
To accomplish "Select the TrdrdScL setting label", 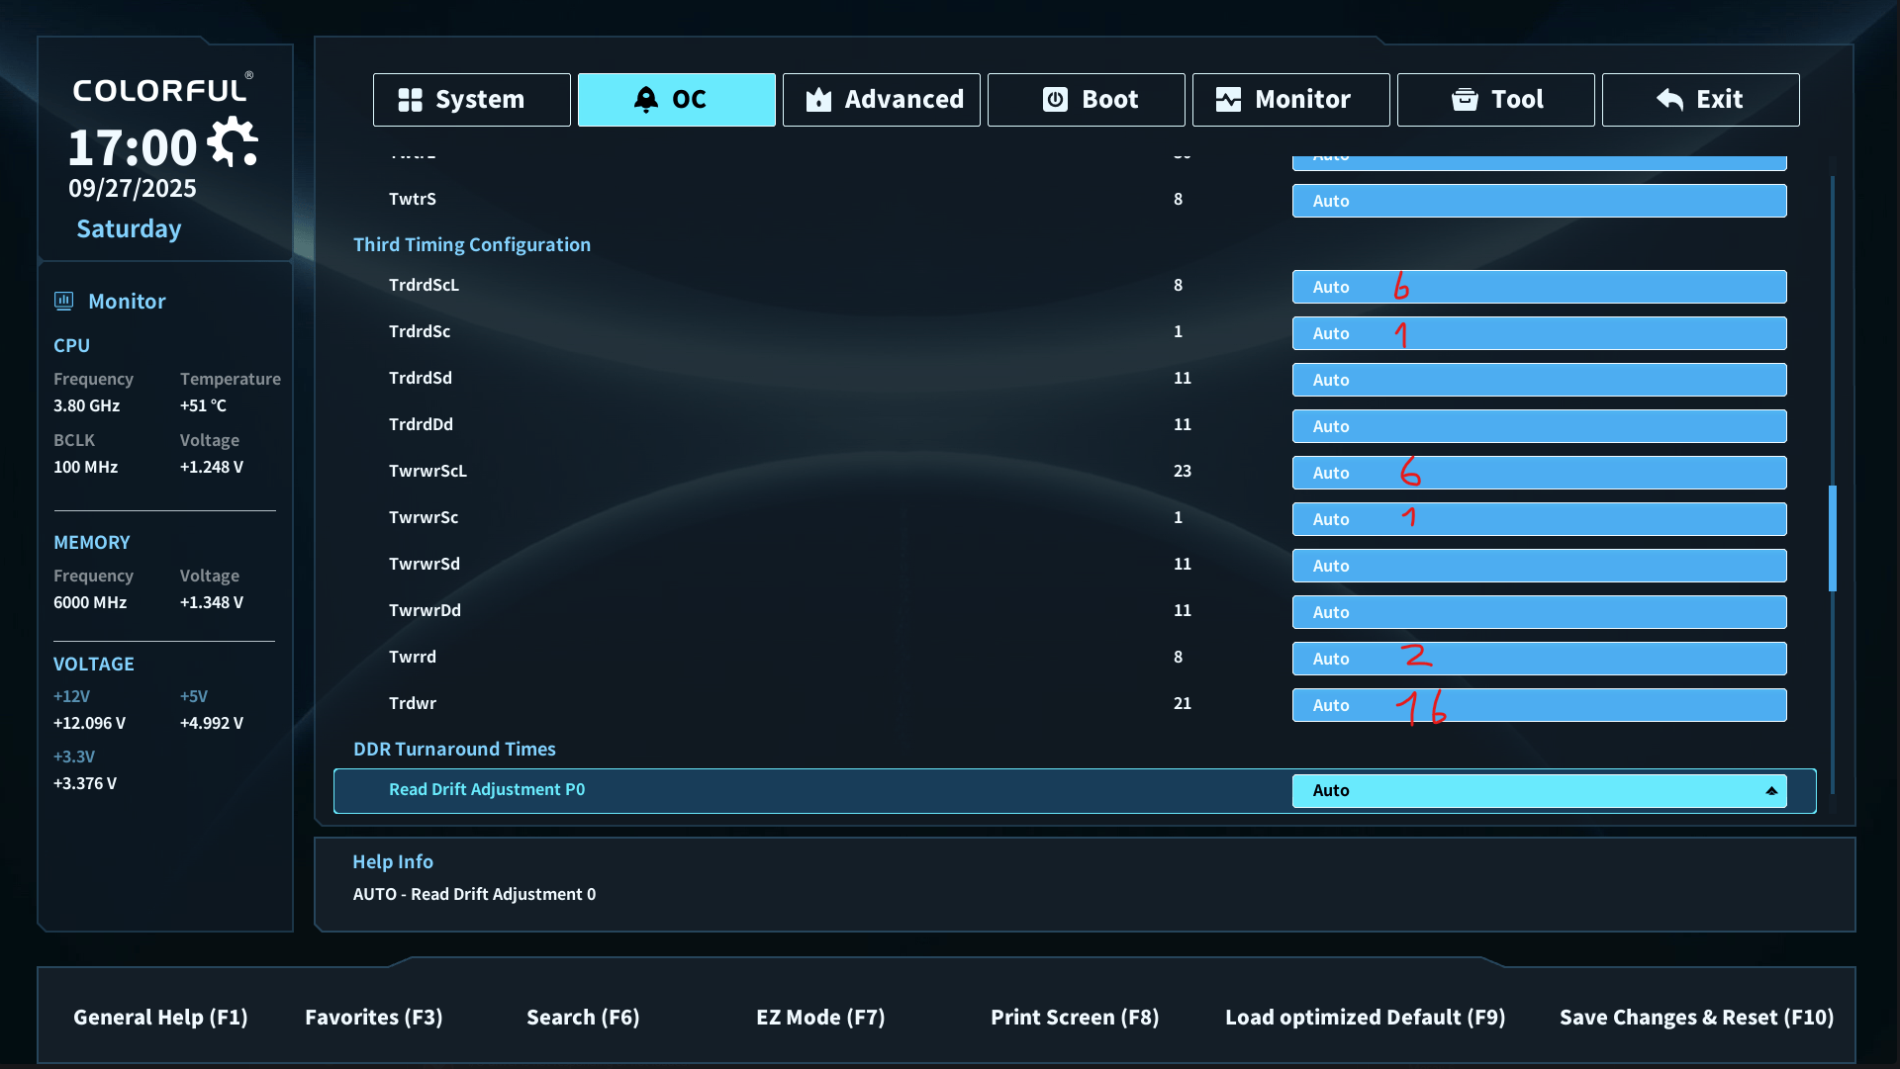I will (x=424, y=285).
